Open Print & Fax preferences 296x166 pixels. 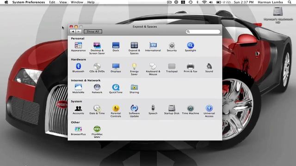(190, 68)
